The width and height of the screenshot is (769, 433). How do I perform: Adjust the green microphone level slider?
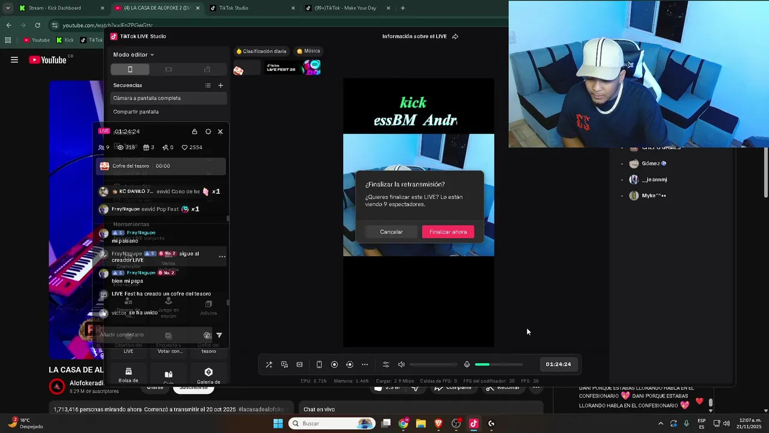[x=499, y=364]
